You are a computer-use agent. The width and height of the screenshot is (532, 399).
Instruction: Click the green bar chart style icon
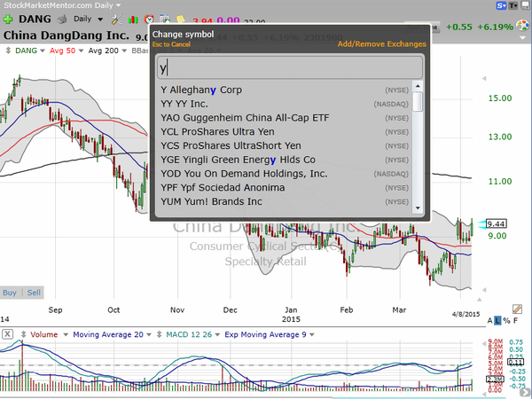pyautogui.click(x=133, y=20)
